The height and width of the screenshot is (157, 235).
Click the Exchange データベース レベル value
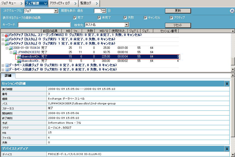coord(66,99)
